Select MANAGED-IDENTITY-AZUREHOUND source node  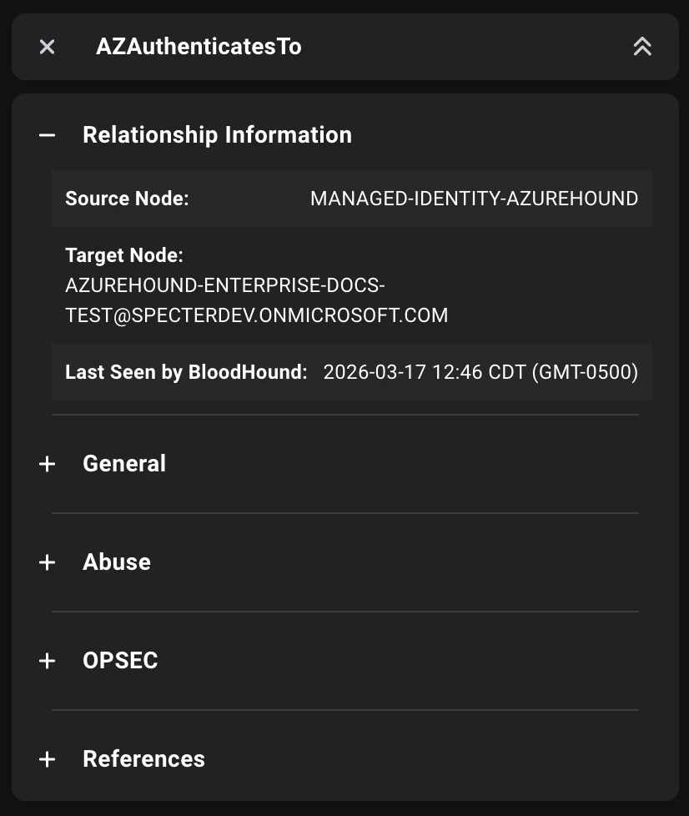473,199
